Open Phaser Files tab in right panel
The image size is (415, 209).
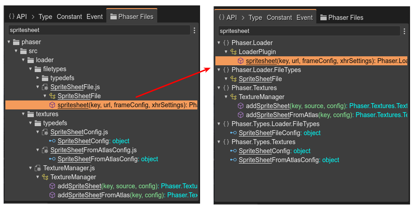pos(342,18)
